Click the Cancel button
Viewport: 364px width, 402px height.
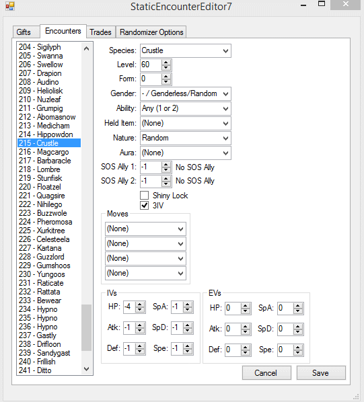266,373
